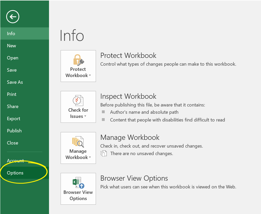Open Browser View Options button
The width and height of the screenshot is (261, 214).
click(78, 189)
